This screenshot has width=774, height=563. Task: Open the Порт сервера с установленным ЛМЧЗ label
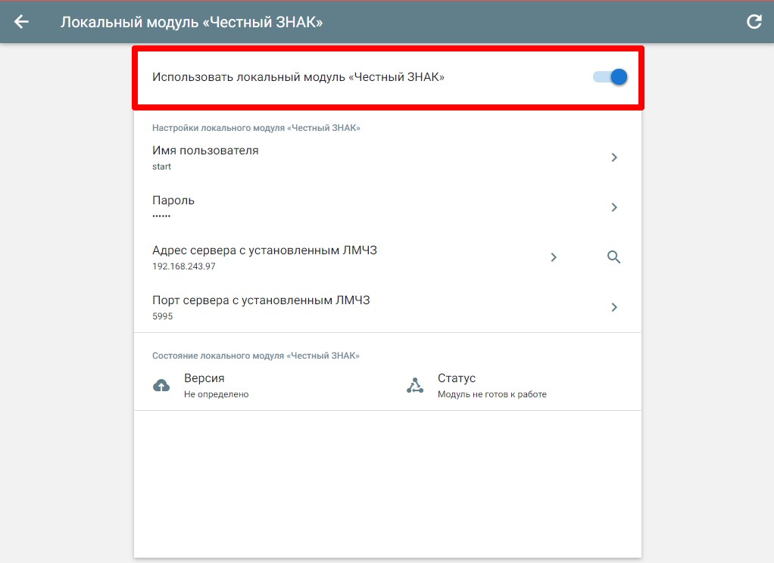[x=261, y=300]
